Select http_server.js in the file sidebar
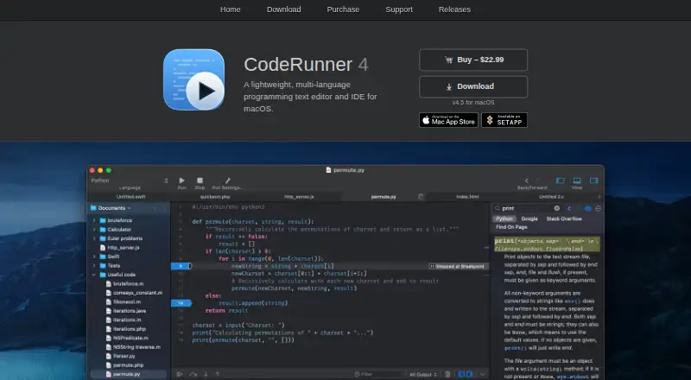 point(119,248)
